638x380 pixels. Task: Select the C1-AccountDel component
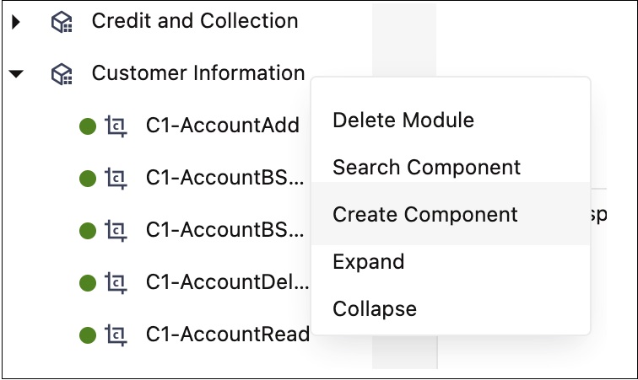click(228, 283)
